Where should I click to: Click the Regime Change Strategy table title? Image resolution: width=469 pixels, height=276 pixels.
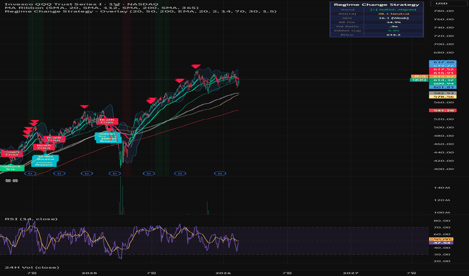[x=376, y=5]
